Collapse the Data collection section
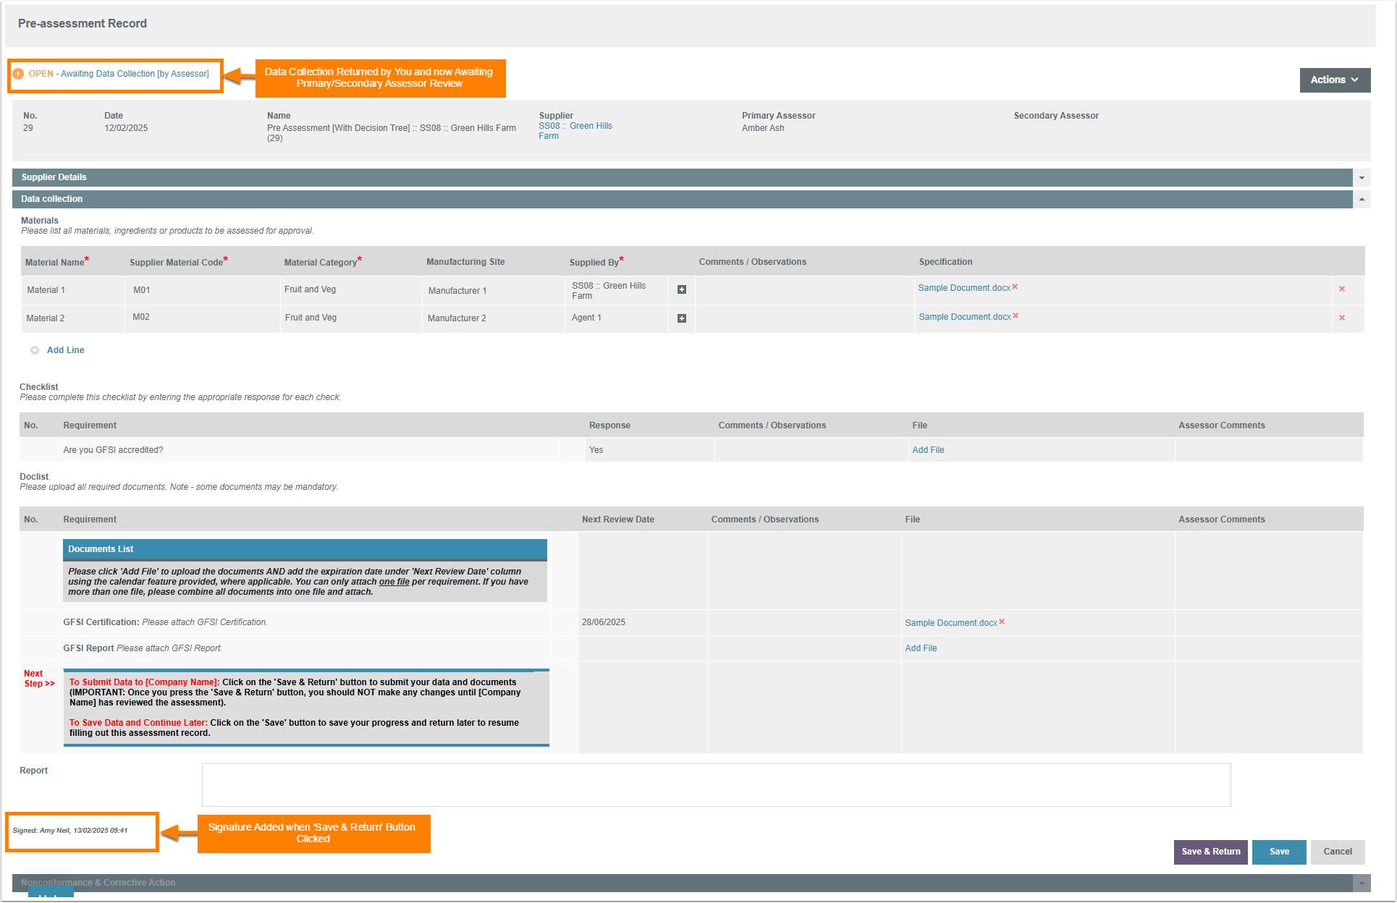 pyautogui.click(x=1362, y=200)
